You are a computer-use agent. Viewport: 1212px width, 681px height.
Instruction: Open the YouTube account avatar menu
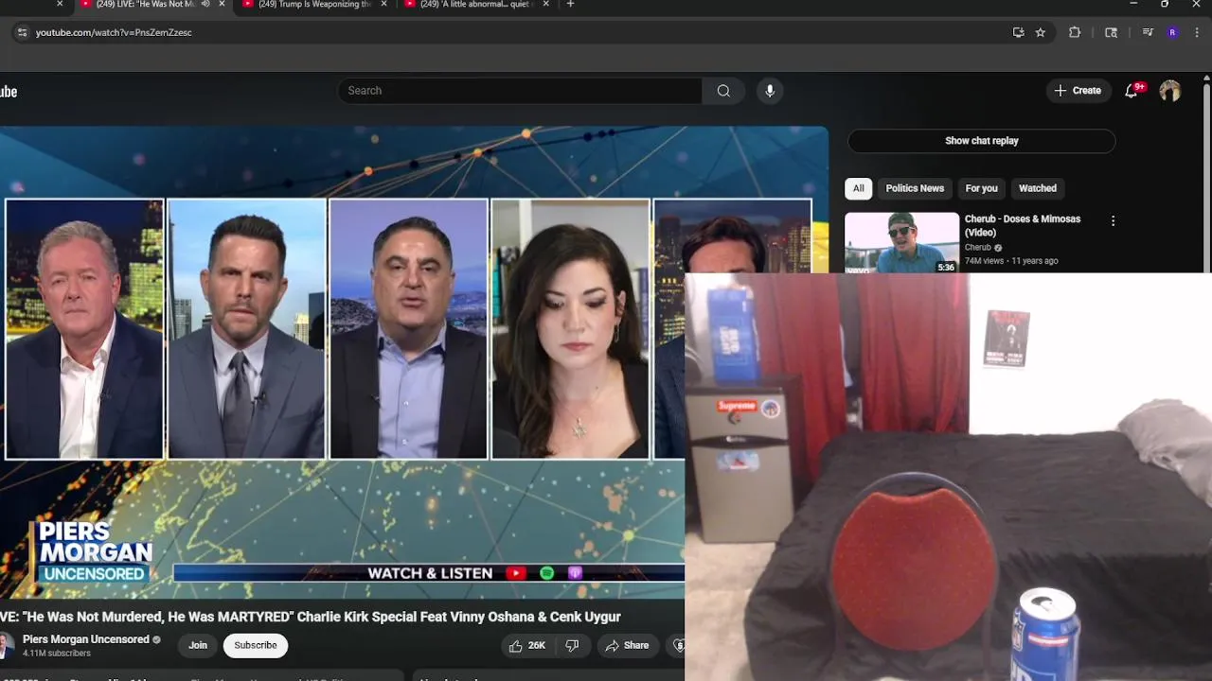[1170, 91]
